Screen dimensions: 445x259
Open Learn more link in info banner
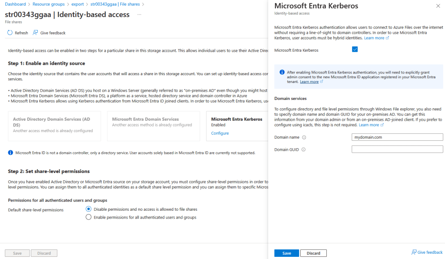[309, 82]
